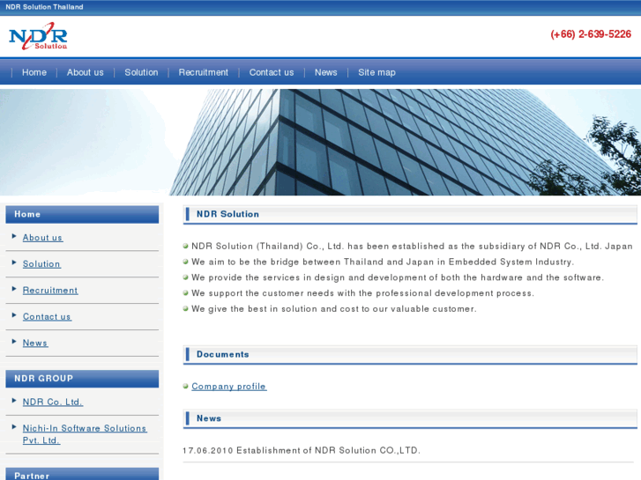Click the Home sidebar header

(82, 215)
